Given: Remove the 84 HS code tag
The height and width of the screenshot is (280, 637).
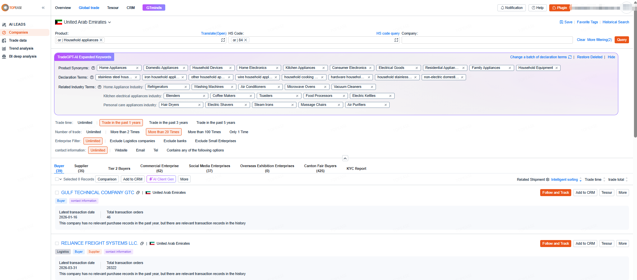Looking at the screenshot, I should (x=246, y=40).
